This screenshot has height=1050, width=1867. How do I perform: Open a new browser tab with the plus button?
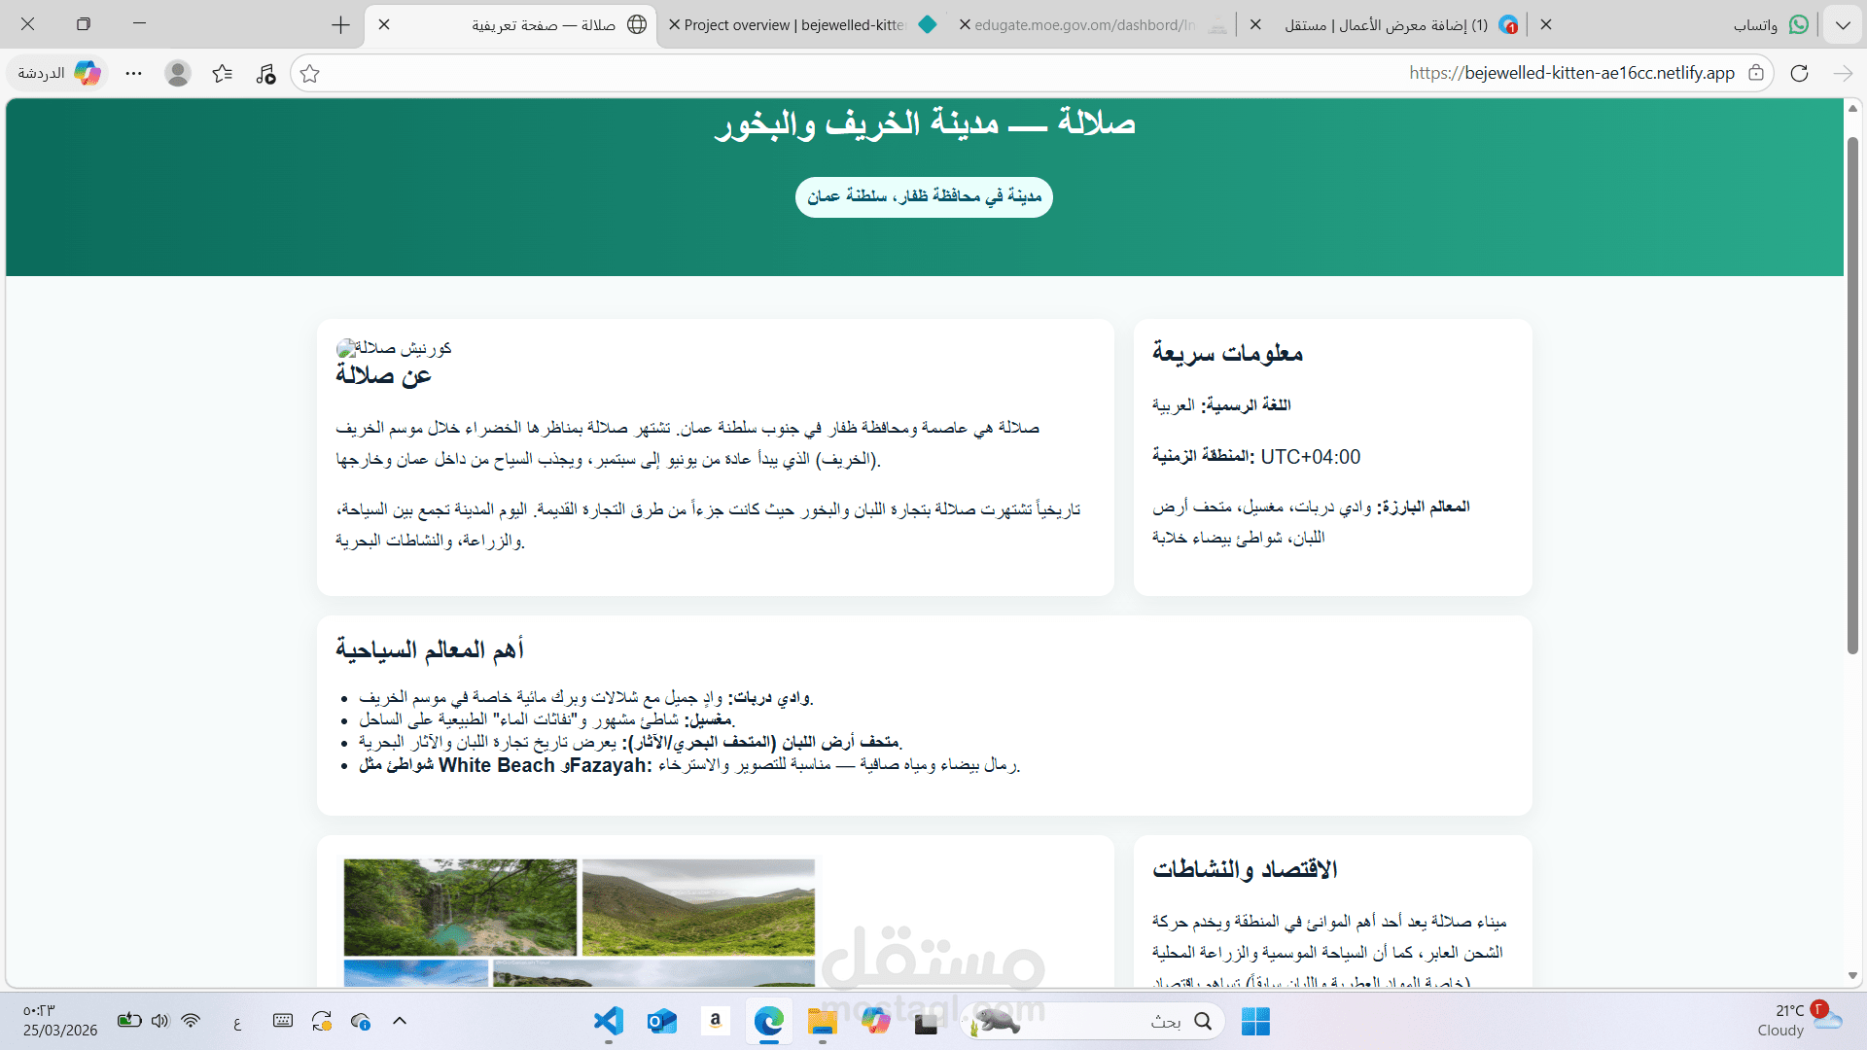(x=340, y=24)
